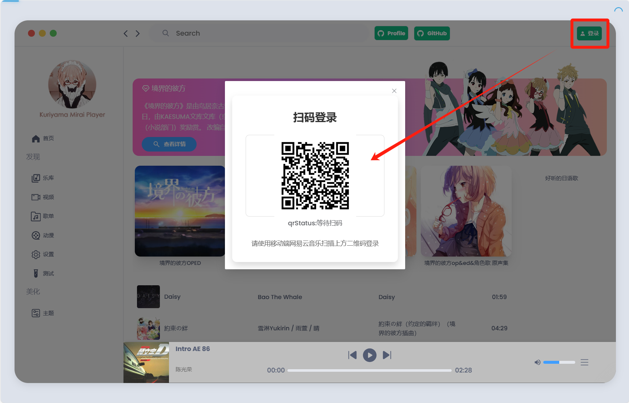Click the Search input field
Screen dimensions: 629x403
point(262,33)
